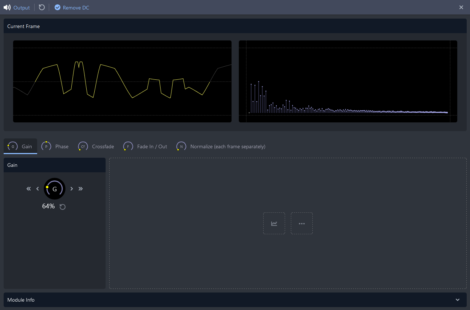Click the 64% gain value field
Screen dimensions: 470x310
click(48, 207)
